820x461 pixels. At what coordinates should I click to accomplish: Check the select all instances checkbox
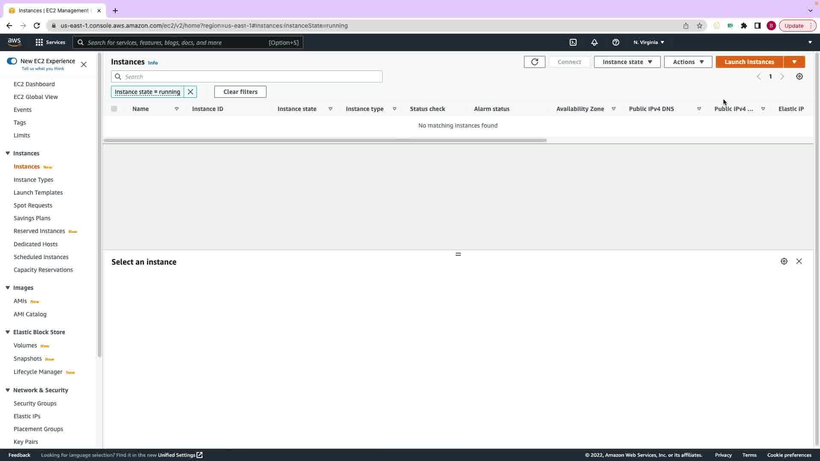114,109
